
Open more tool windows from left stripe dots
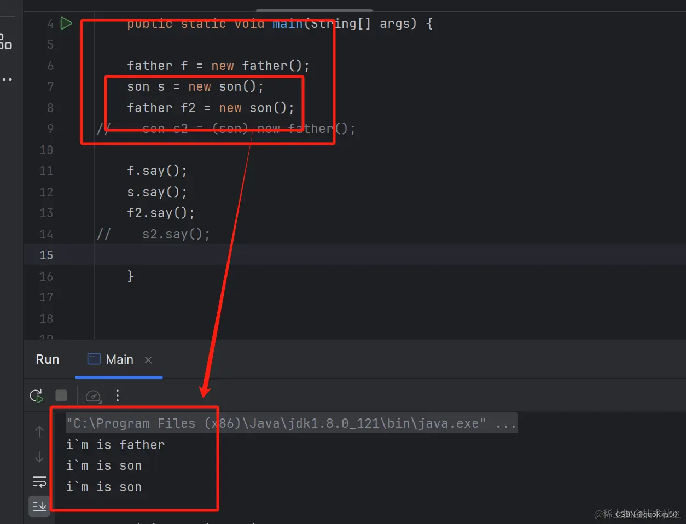pyautogui.click(x=7, y=80)
